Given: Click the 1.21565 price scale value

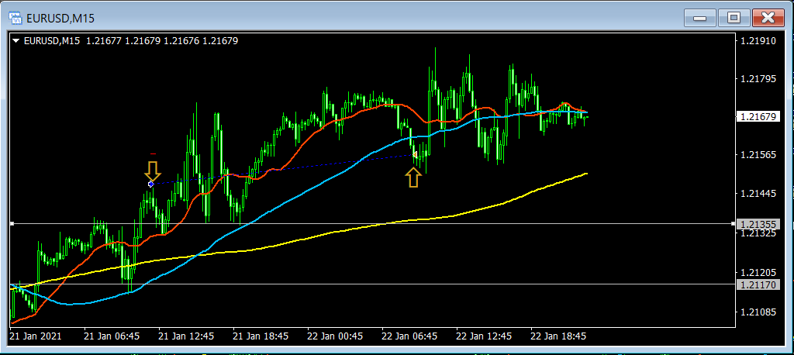Looking at the screenshot, I should (x=758, y=156).
